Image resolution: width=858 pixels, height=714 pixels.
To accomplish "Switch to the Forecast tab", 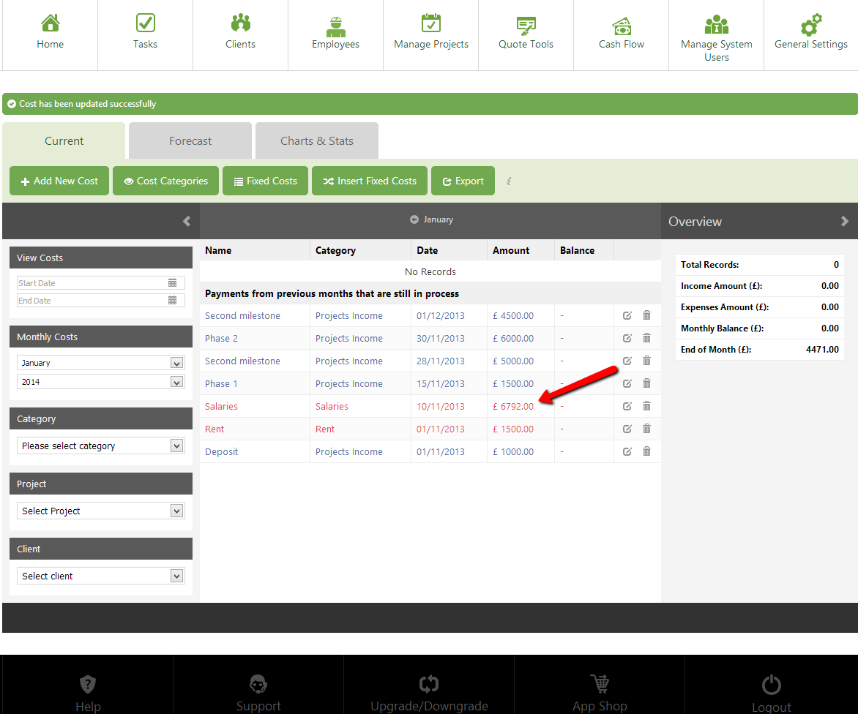I will [190, 141].
